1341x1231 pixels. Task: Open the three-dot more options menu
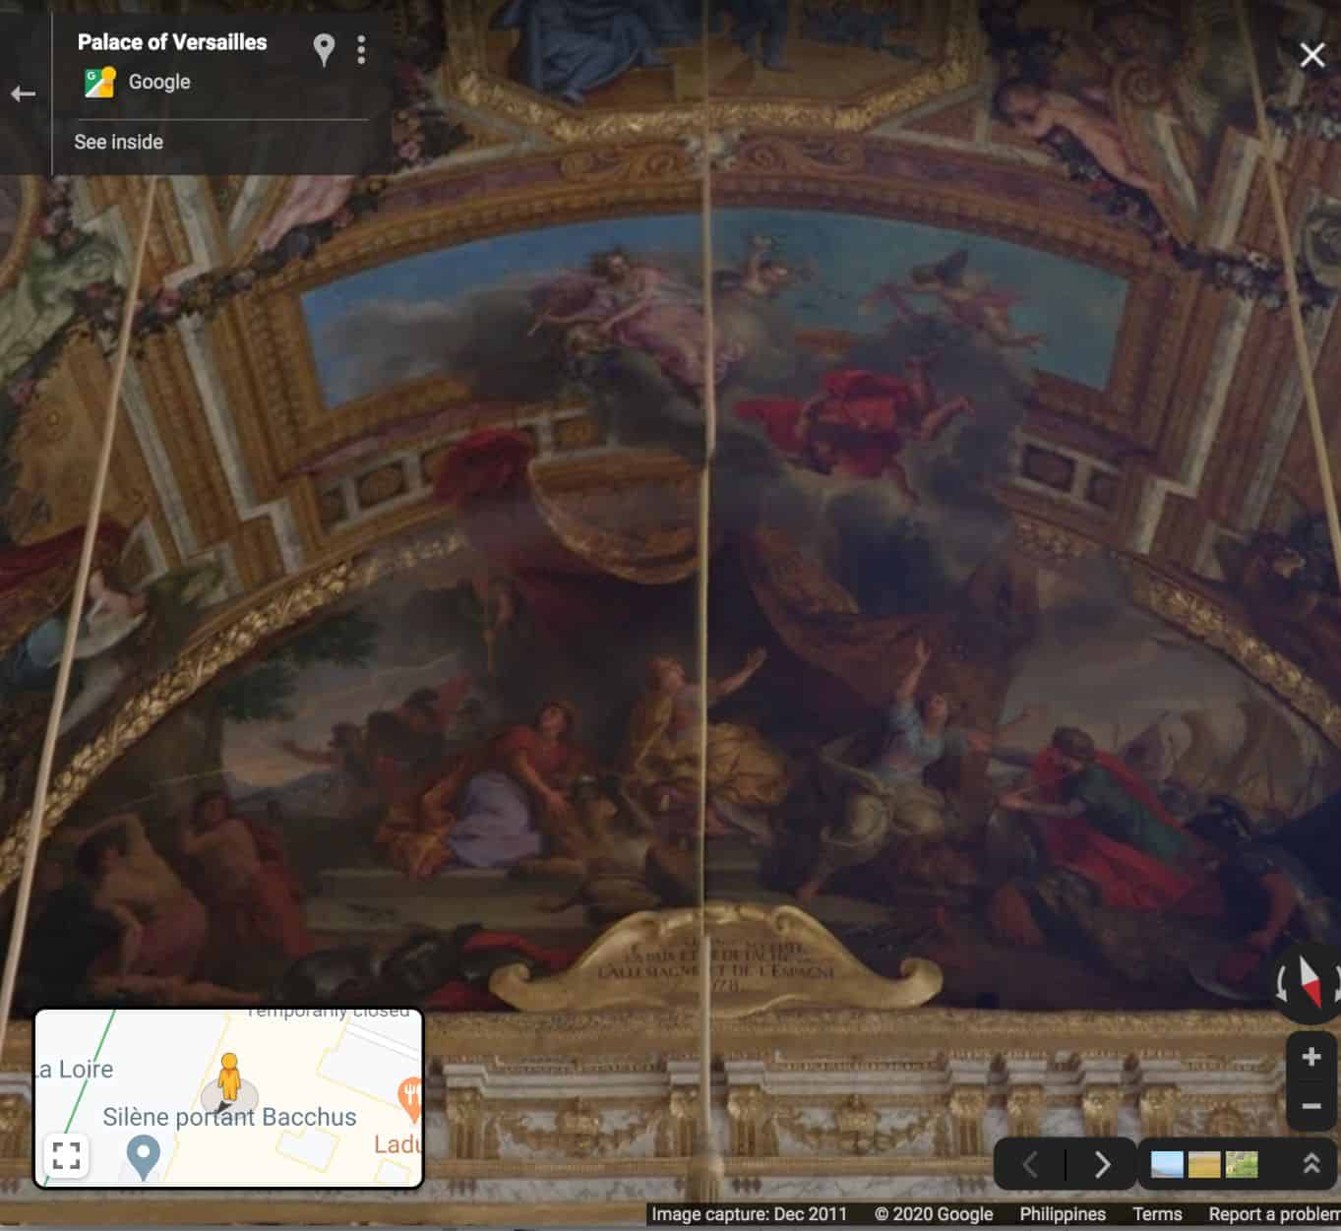click(x=361, y=49)
